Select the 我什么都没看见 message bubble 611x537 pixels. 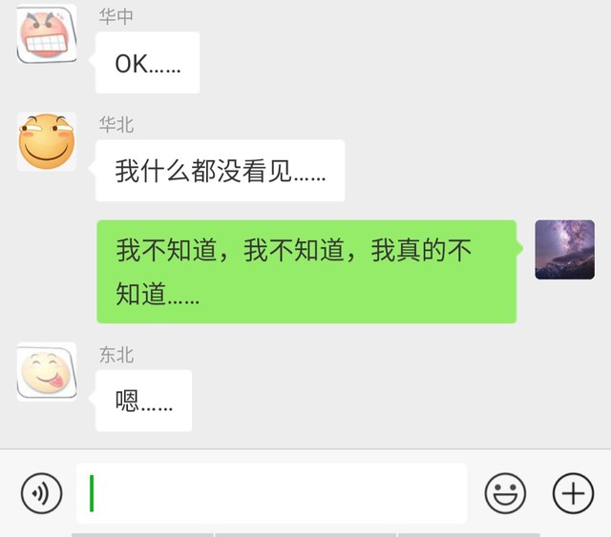(x=220, y=171)
